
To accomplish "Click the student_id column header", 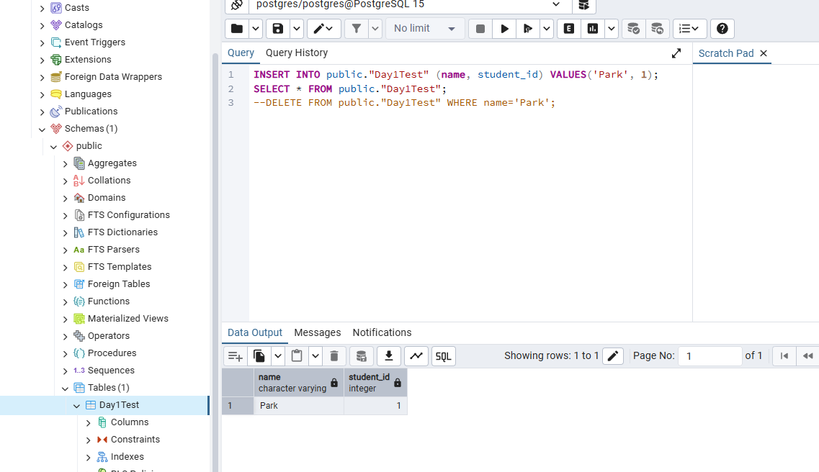I will 375,383.
